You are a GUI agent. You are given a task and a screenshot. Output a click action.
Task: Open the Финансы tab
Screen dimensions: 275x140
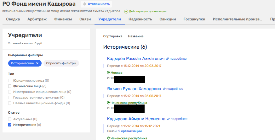coord(63,19)
